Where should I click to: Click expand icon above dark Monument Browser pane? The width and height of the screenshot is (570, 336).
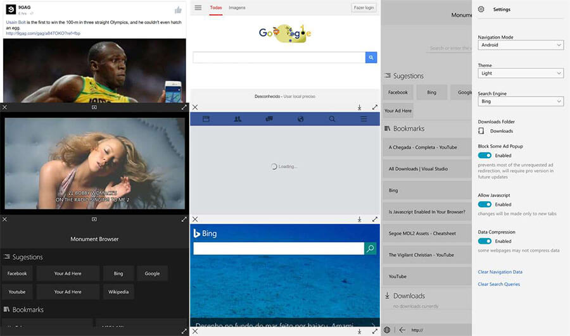[x=184, y=219]
